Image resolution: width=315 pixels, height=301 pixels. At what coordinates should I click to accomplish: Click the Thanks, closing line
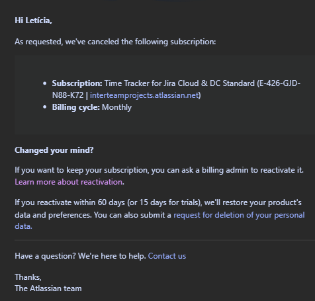tap(28, 277)
